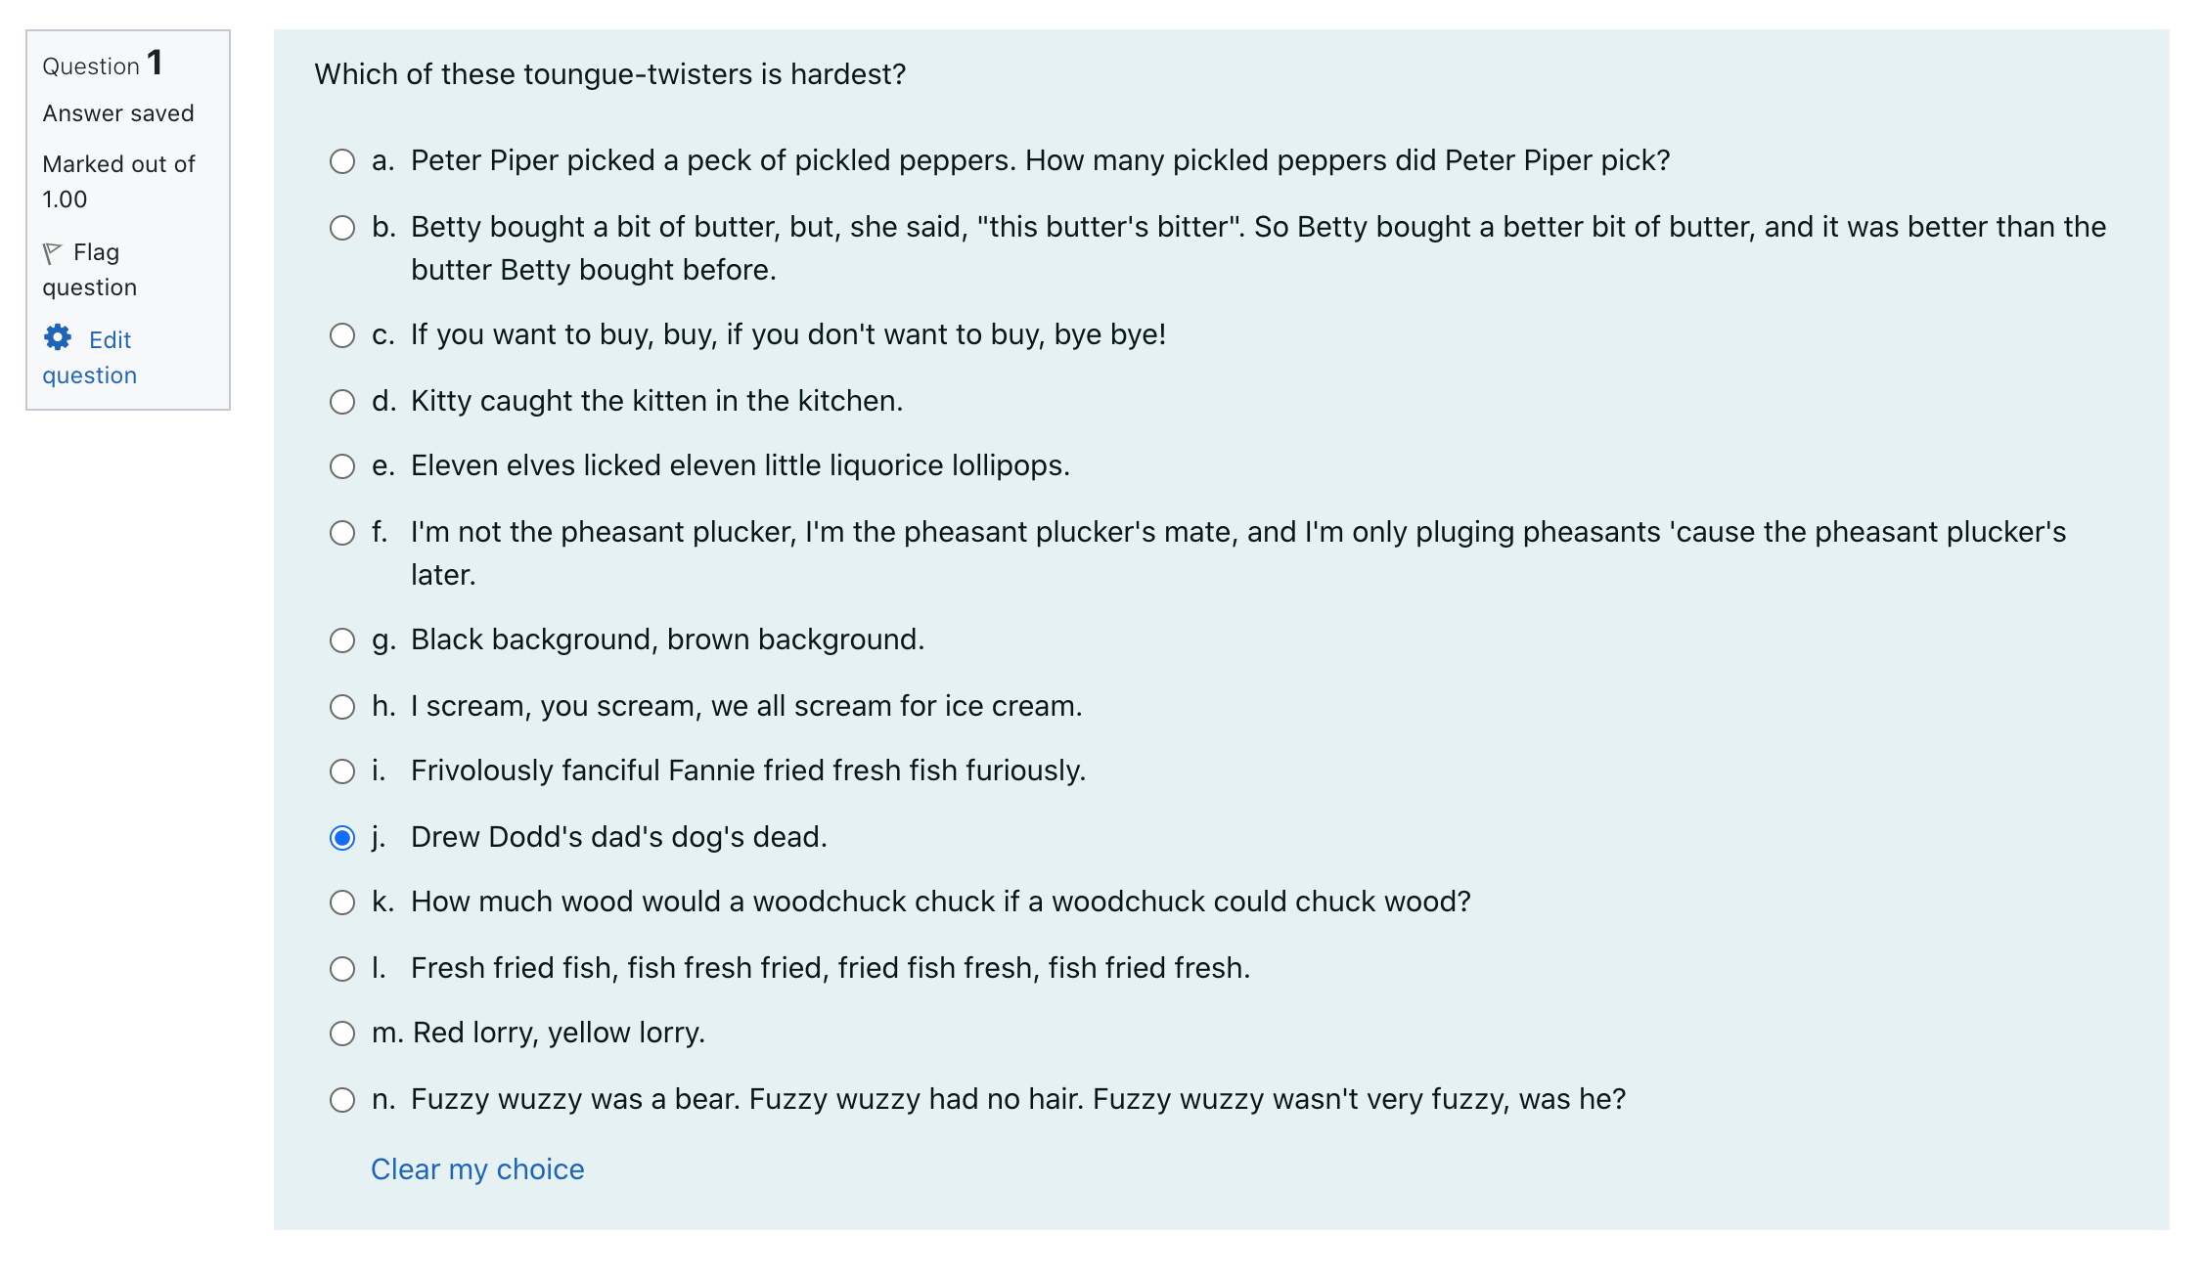This screenshot has height=1277, width=2201.
Task: Select the I scream for ice cream option
Action: tap(342, 707)
